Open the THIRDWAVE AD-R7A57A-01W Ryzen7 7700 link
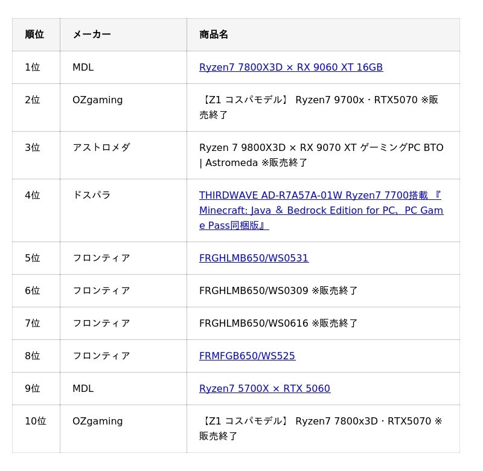483x471 pixels. pos(321,210)
